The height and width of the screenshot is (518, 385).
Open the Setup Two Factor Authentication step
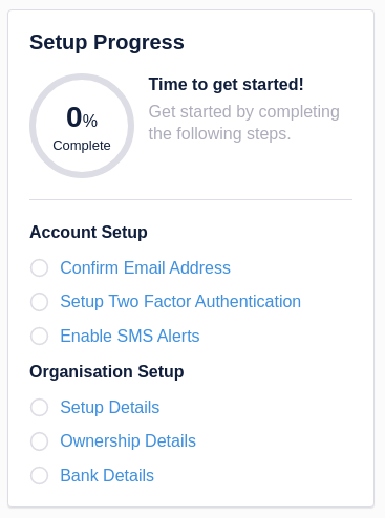click(180, 302)
